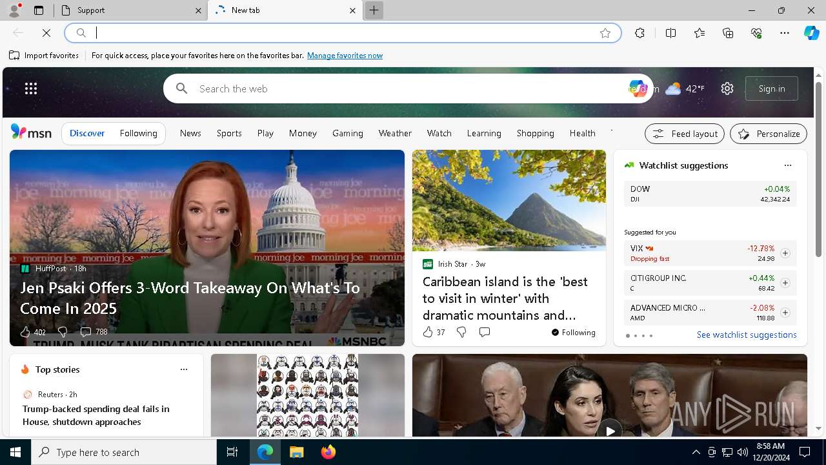826x465 pixels.
Task: Dislike the Caribbean island story
Action: [x=461, y=332]
